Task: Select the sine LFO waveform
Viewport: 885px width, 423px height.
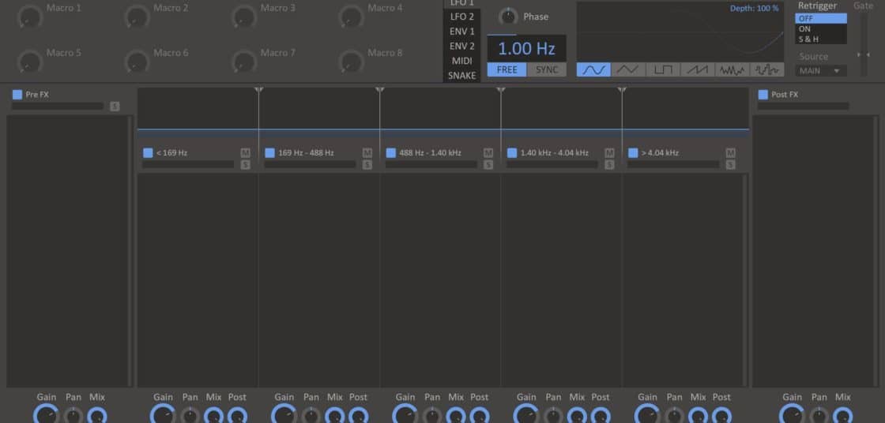Action: [x=593, y=70]
